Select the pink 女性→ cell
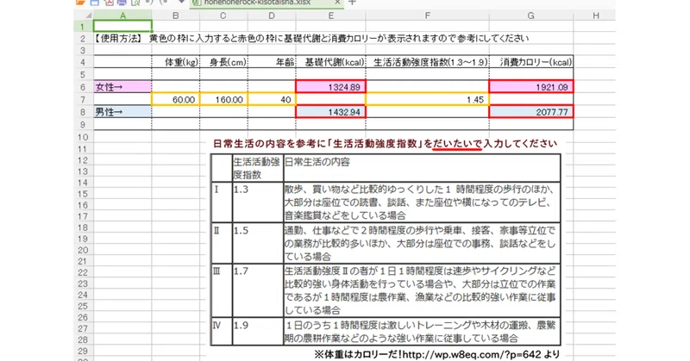 (122, 87)
